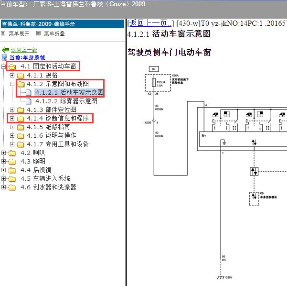The height and width of the screenshot is (286, 287).
Task: Select 4.1.1 规格 tree item
Action: (x=42, y=75)
